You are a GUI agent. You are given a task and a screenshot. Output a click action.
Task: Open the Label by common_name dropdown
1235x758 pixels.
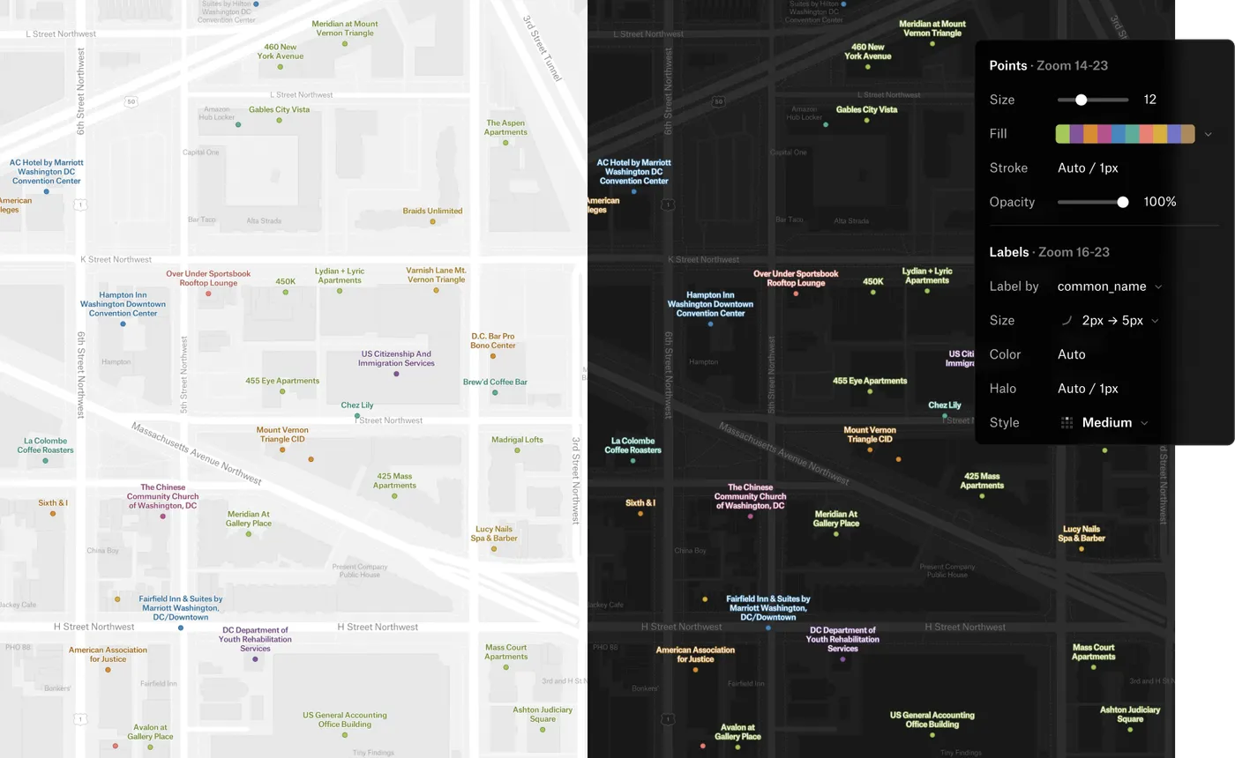click(1110, 286)
